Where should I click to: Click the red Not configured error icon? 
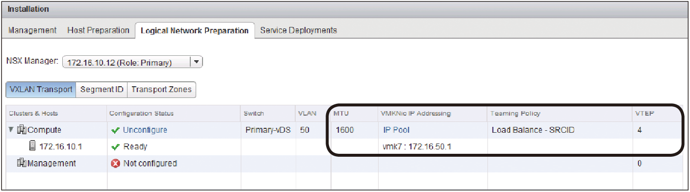pos(116,163)
